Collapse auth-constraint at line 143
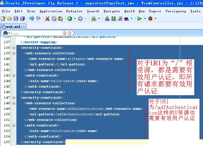This screenshot has width=203, height=146. point(14,75)
